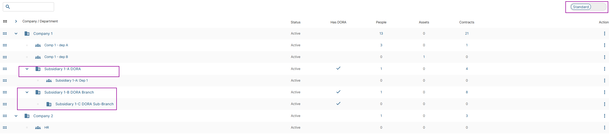This screenshot has height=137, width=609.
Task: Click the search magnifier icon
Action: (8, 7)
